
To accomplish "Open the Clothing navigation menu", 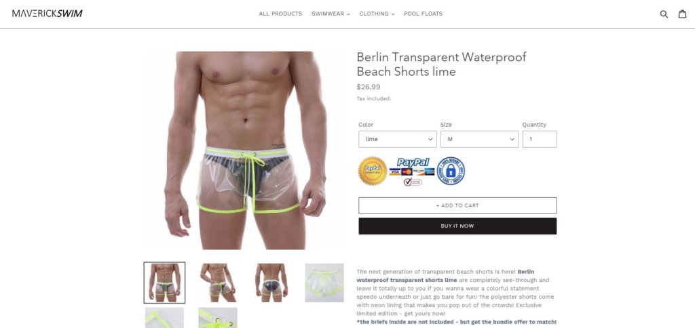I will pos(377,14).
